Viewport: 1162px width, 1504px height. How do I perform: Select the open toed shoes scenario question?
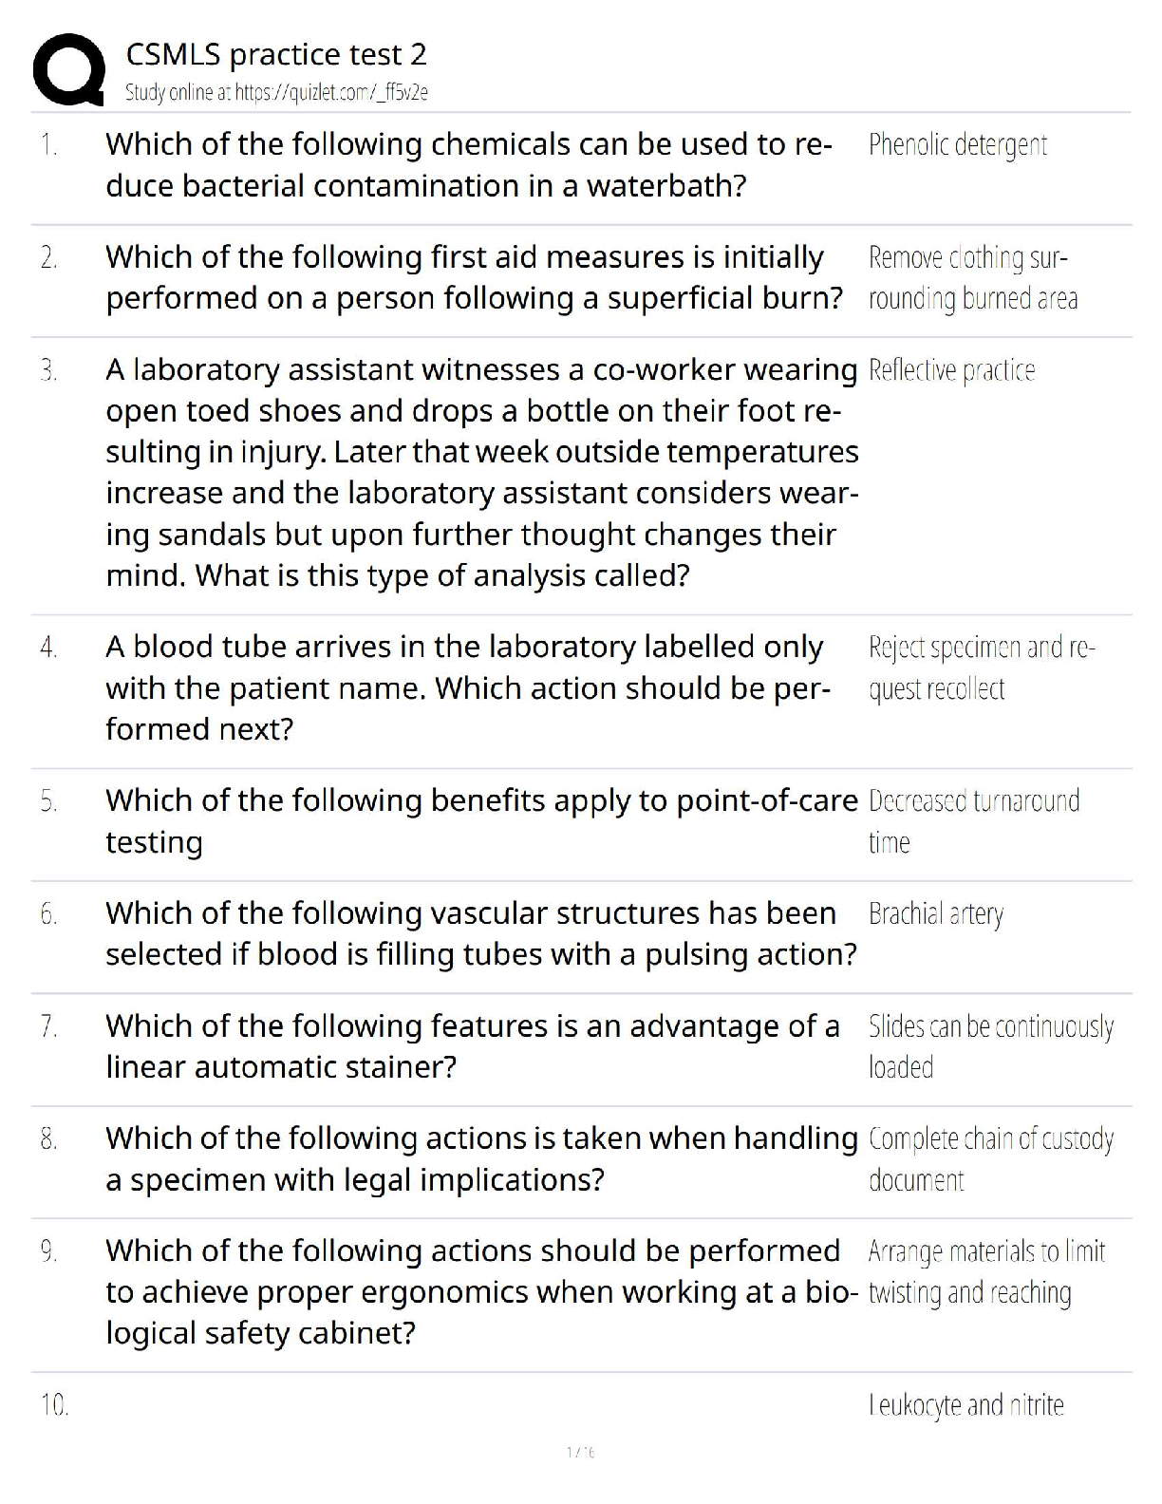(x=481, y=472)
